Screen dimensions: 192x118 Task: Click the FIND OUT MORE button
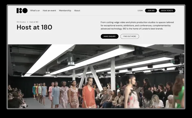[x=130, y=37]
